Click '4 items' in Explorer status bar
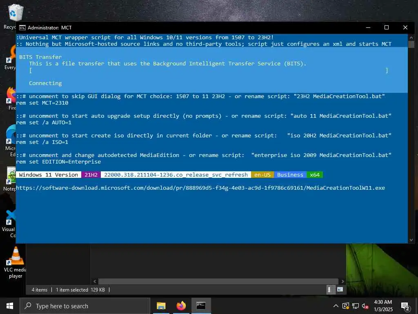This screenshot has height=314, width=418. [40, 290]
